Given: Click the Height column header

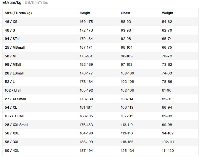Looking at the screenshot, I should pos(85,13).
